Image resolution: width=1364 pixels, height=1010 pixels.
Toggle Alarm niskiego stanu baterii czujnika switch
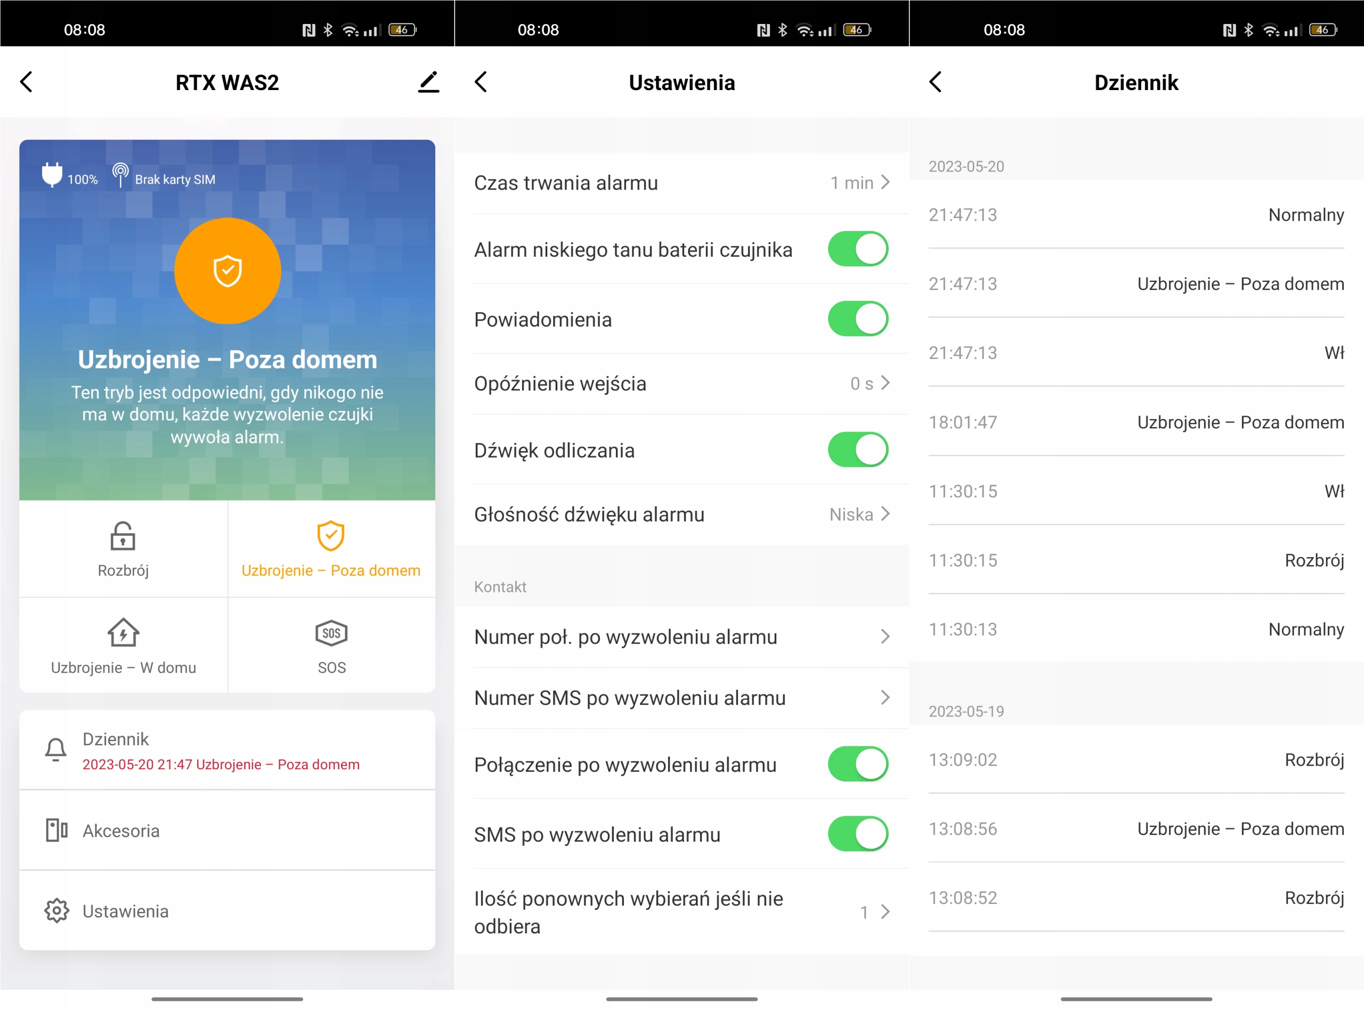point(857,249)
